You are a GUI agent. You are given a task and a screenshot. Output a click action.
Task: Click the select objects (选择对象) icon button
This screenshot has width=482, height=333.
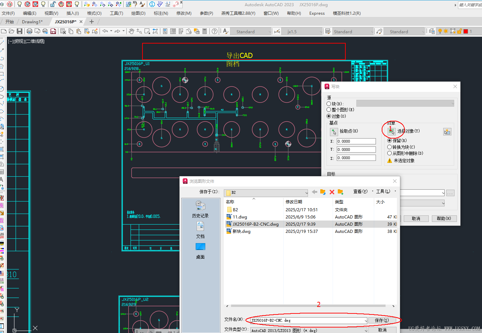coord(391,131)
